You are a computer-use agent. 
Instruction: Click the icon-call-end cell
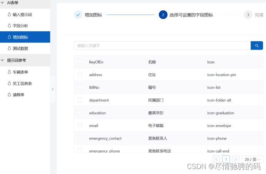point(218,151)
